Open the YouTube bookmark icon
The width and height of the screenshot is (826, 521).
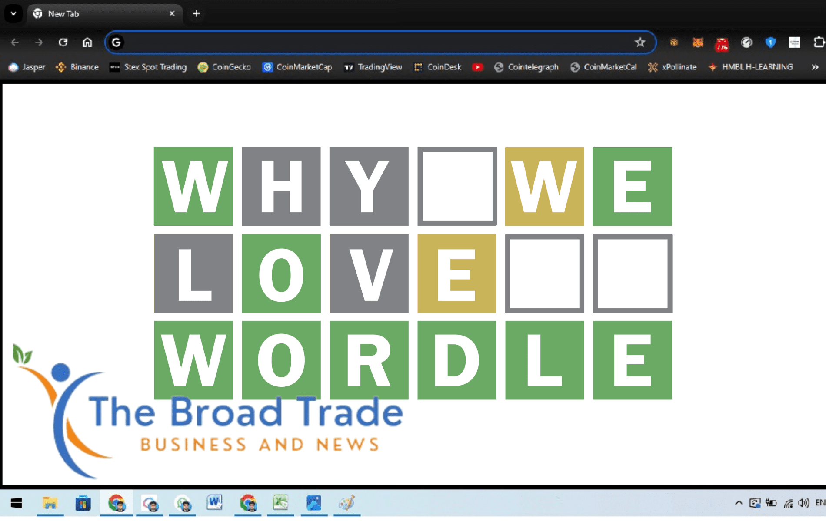(477, 67)
